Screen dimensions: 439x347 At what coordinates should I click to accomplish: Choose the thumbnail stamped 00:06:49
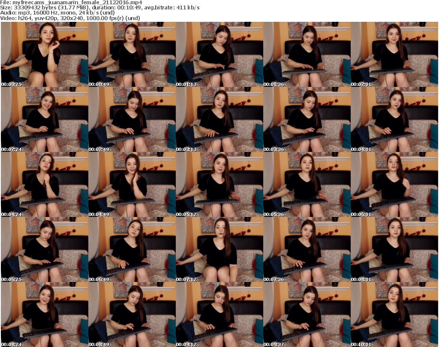132,249
